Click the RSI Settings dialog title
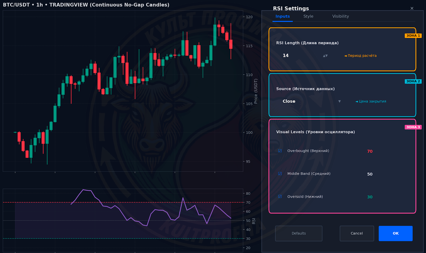The image size is (426, 253). pos(291,8)
